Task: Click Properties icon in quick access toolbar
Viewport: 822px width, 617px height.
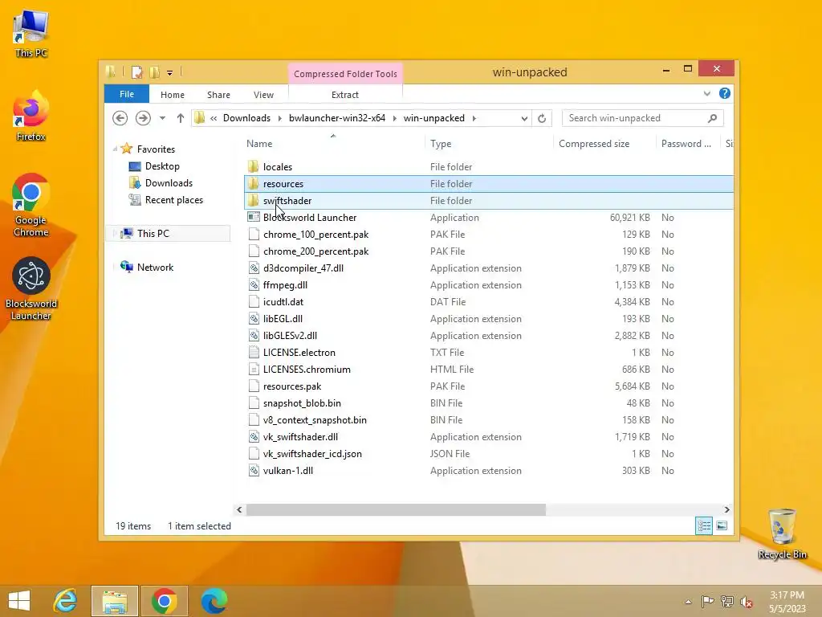Action: coord(136,72)
